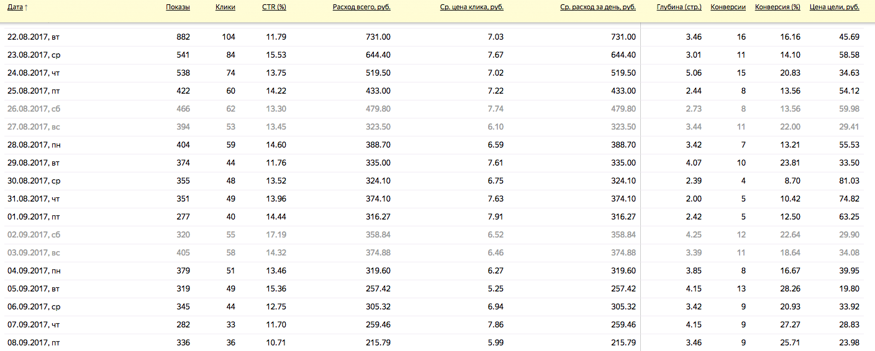The image size is (875, 351).
Task: Click the 02.09.2017, сб date cell
Action: coord(34,235)
